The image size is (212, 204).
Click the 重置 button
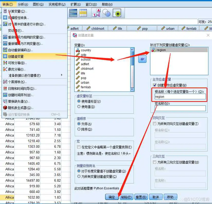[x=141, y=197]
